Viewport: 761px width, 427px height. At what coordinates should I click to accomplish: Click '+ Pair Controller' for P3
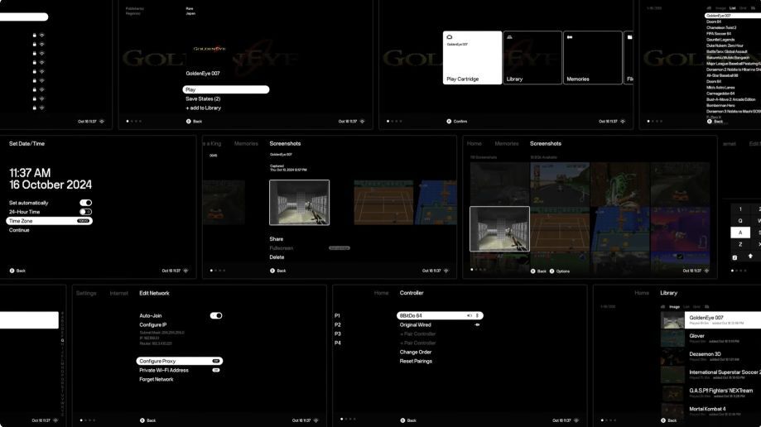pos(418,334)
